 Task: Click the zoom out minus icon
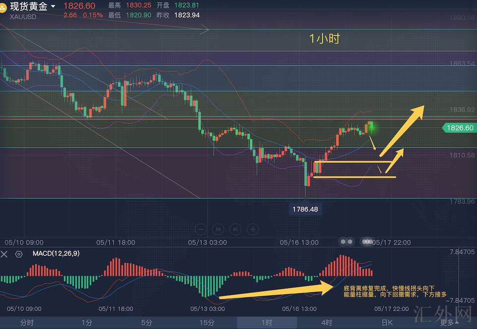pos(200,229)
